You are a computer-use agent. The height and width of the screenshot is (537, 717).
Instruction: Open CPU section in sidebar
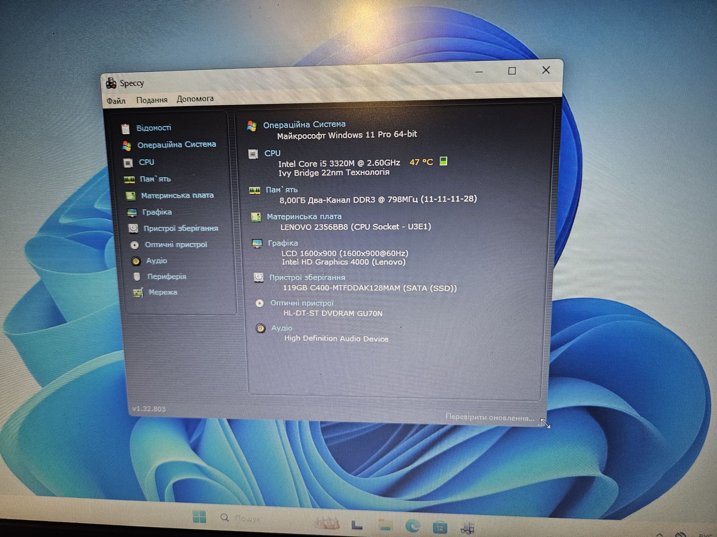[x=146, y=162]
